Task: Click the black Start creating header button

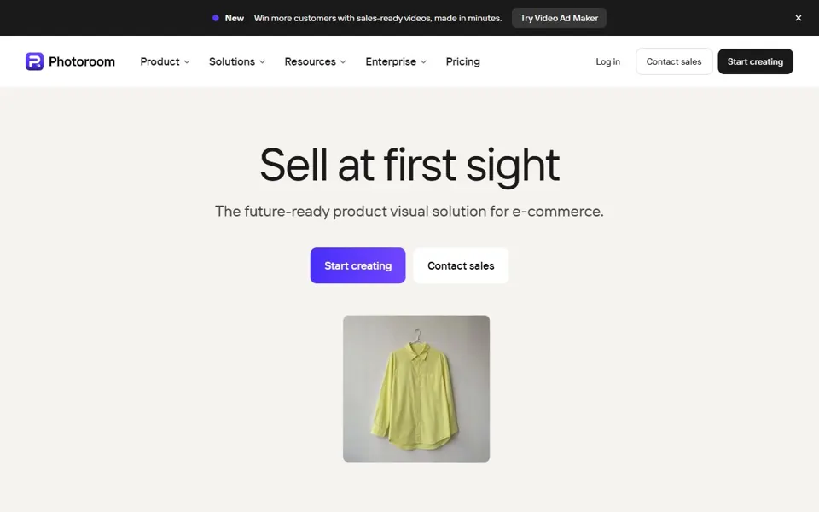Action: pos(755,61)
